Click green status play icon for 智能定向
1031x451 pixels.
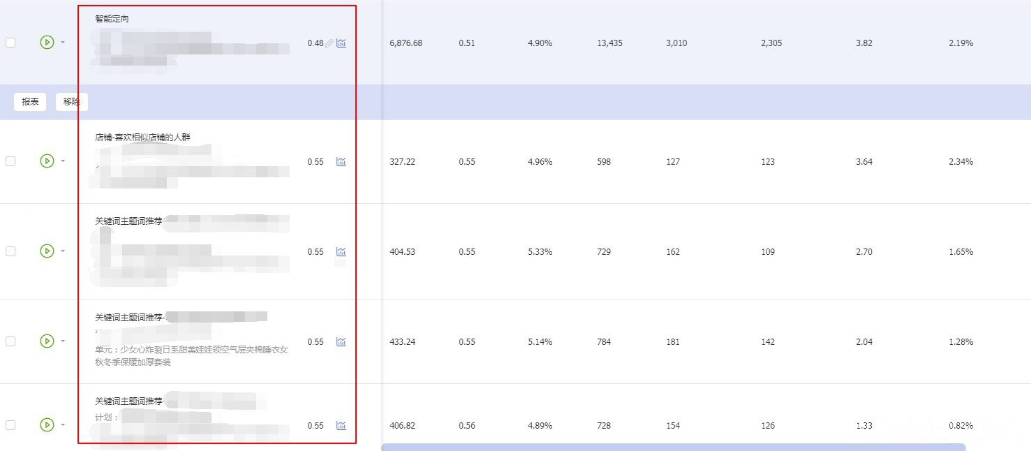tap(47, 43)
